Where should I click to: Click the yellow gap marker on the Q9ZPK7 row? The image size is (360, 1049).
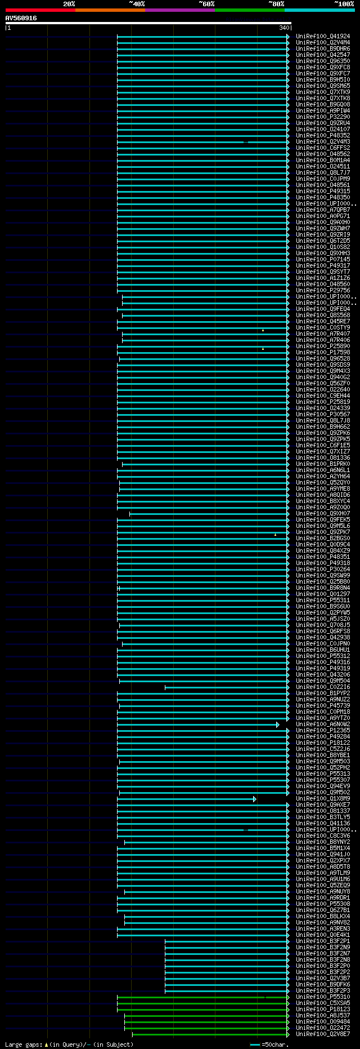275,535
